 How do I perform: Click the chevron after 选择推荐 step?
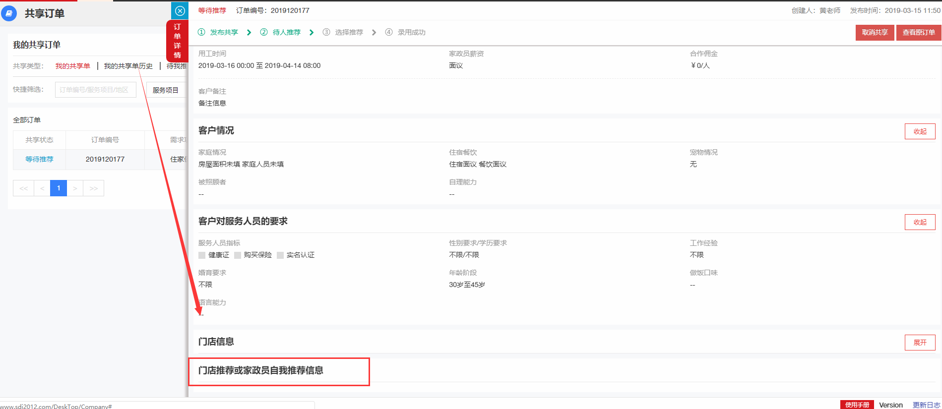tap(374, 32)
